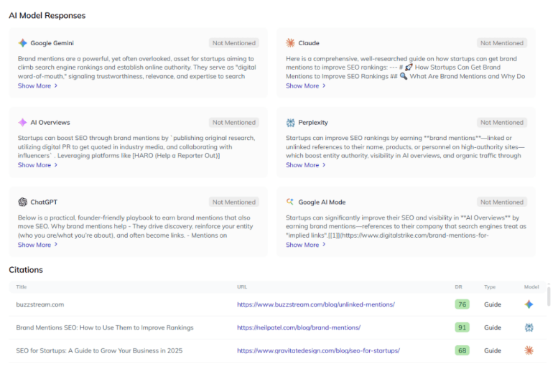This screenshot has height=369, width=558.
Task: Click Not Mentioned badge on ChatGPT card
Action: pyautogui.click(x=234, y=202)
